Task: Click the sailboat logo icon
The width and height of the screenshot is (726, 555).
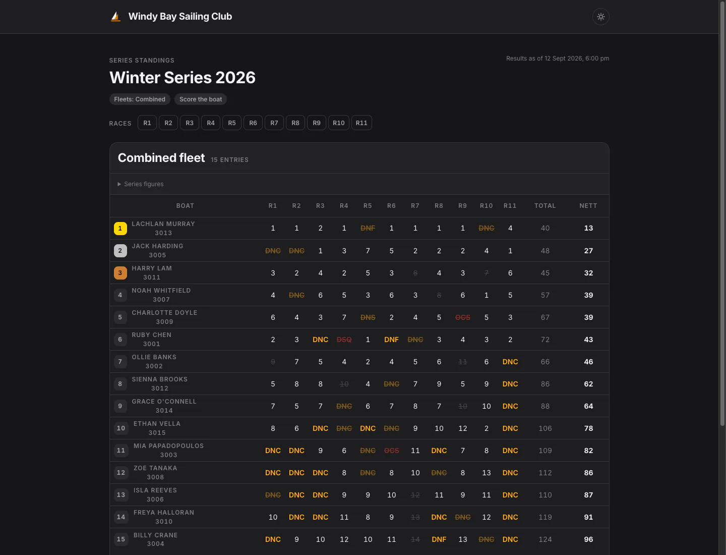Action: pos(116,17)
